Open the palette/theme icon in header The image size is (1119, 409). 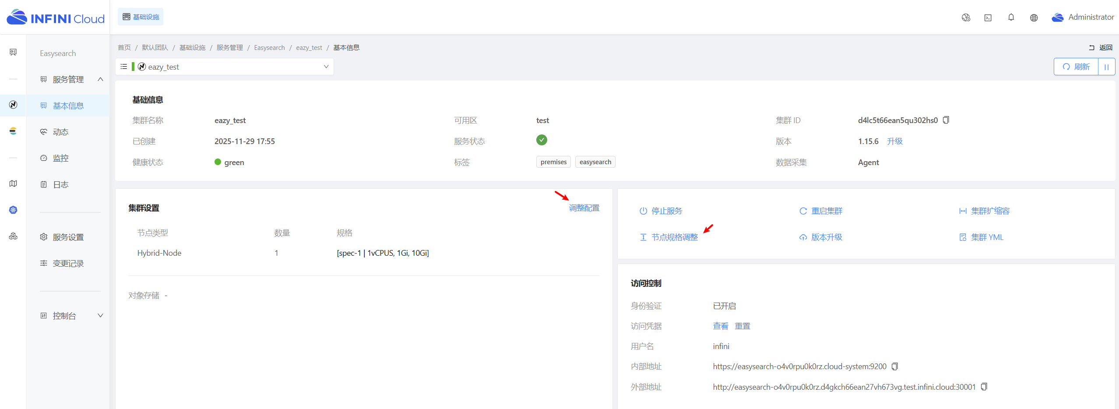tap(966, 18)
